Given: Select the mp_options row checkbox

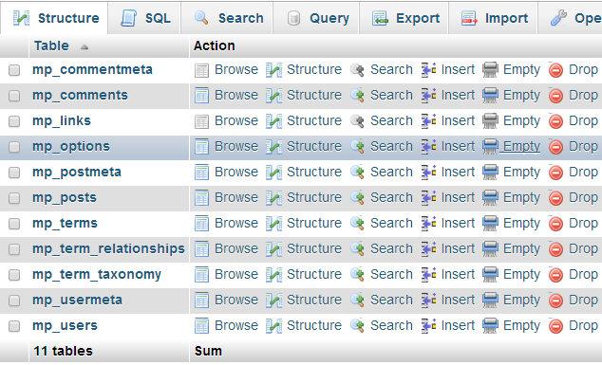Looking at the screenshot, I should (x=14, y=147).
